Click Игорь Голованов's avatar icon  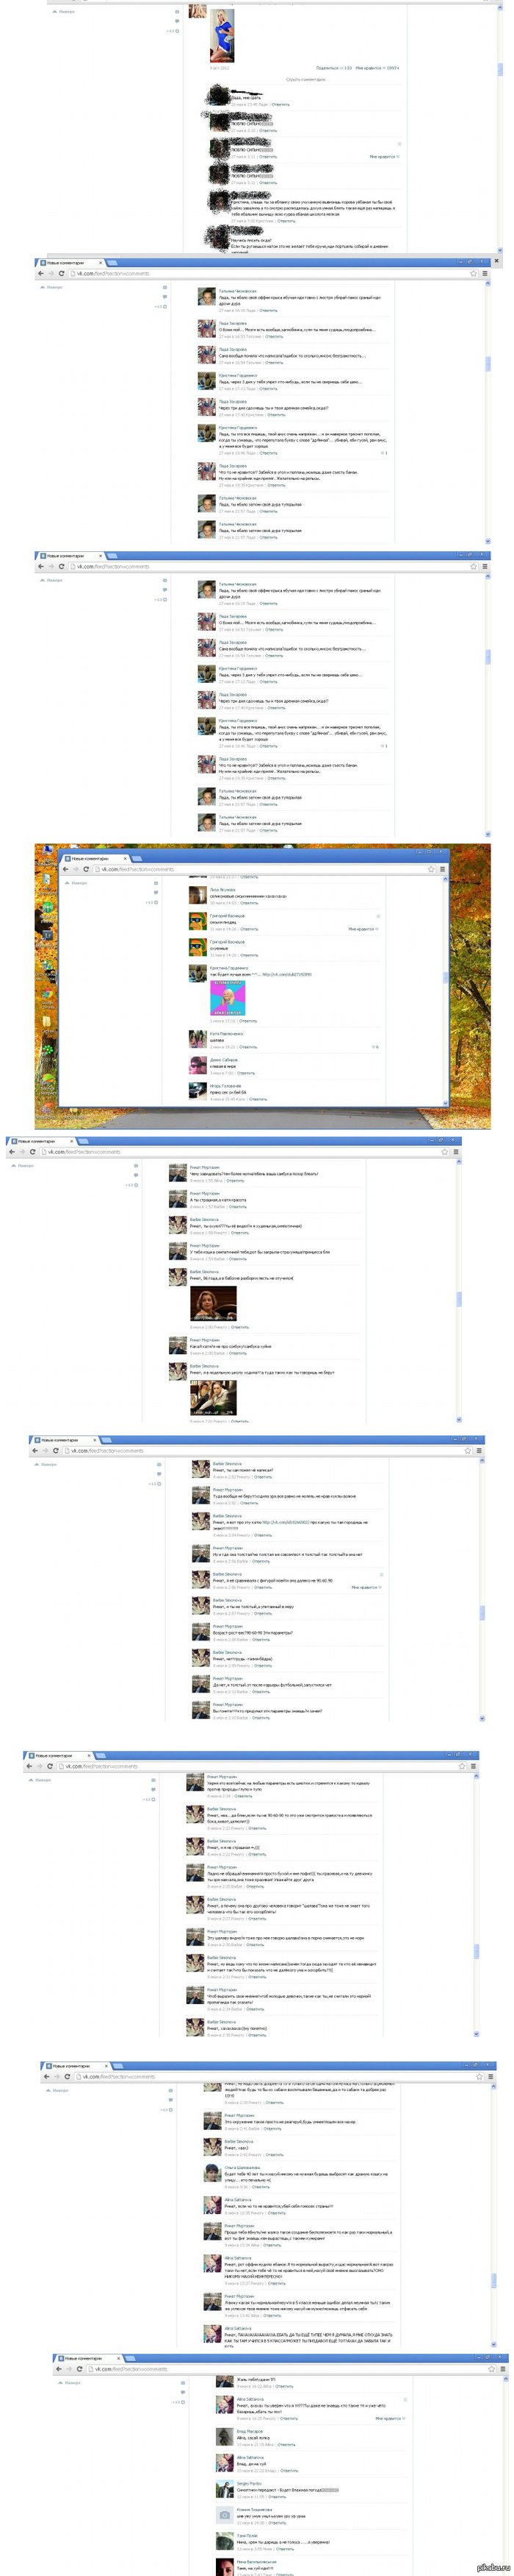click(x=198, y=1091)
